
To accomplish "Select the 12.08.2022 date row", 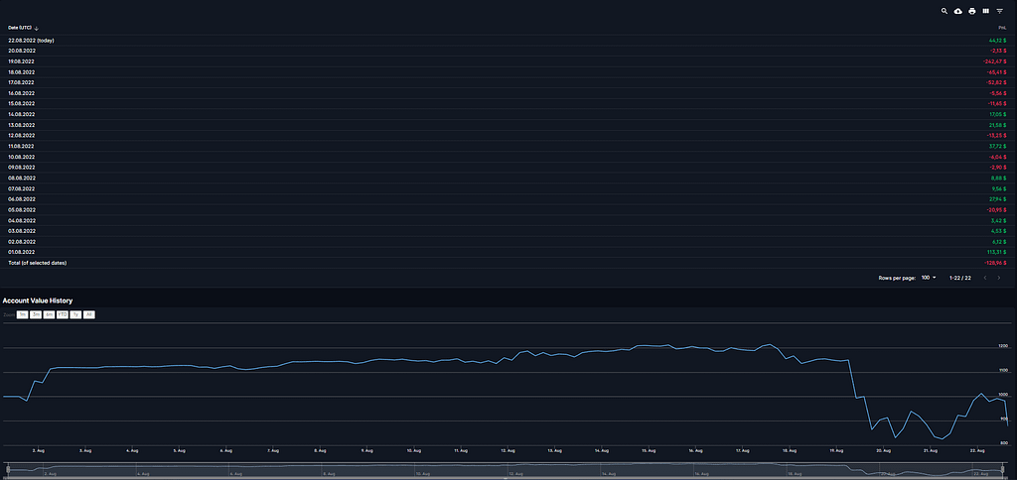I will tap(508, 136).
